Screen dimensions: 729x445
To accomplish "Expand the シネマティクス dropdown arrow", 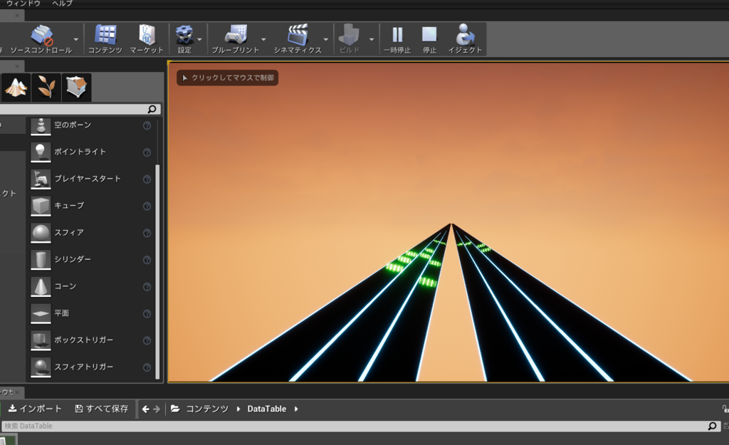I will click(x=326, y=40).
